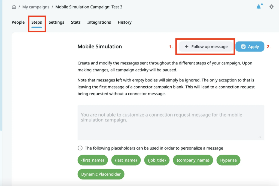This screenshot has height=186, width=279.
Task: Switch to the People tab
Action: (18, 22)
